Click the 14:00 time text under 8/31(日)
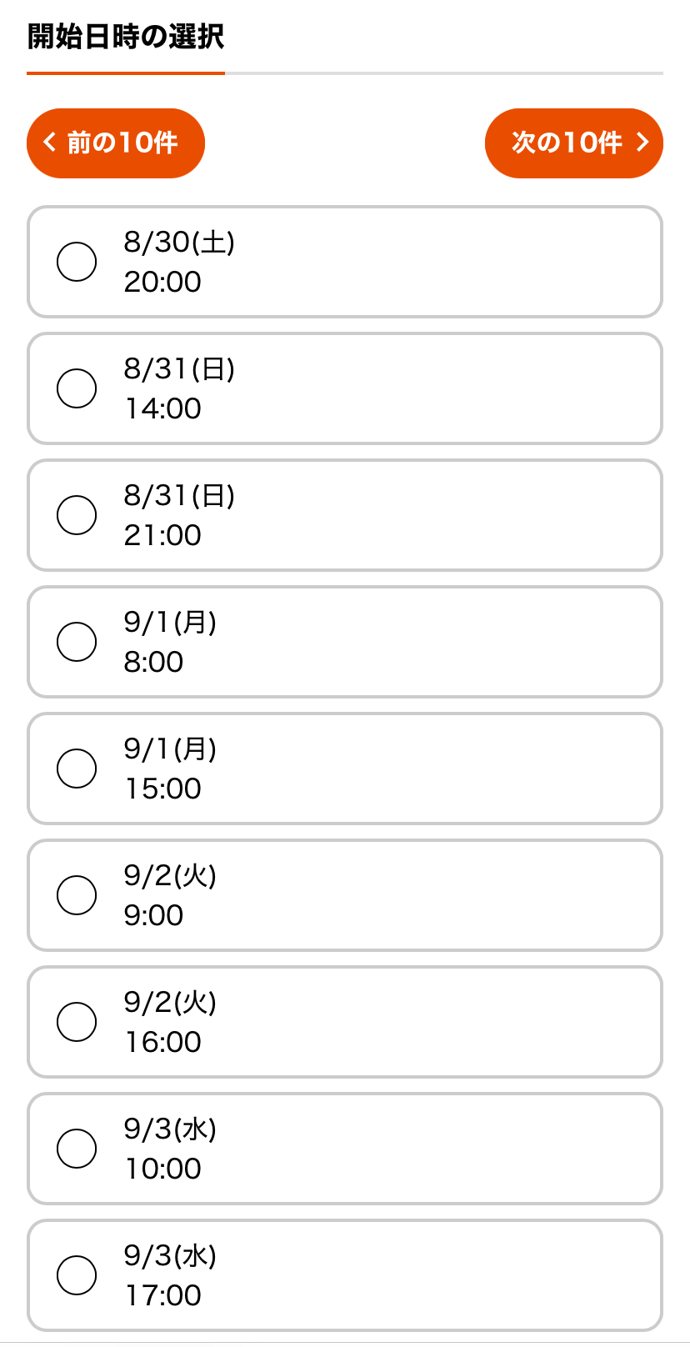690x1347 pixels. pos(162,408)
